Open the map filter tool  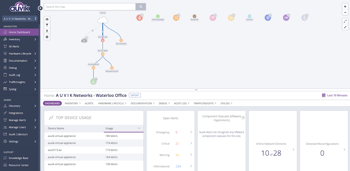(47, 25)
